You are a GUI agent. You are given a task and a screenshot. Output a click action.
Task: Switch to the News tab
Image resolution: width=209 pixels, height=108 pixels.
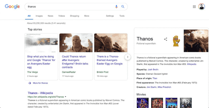[51, 16]
